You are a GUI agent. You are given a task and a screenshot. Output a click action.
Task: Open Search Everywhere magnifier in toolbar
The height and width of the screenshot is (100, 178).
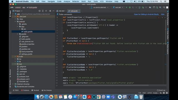click(x=164, y=7)
